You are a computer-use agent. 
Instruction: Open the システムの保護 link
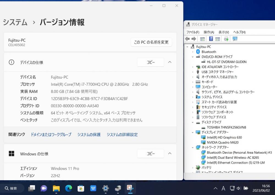tap(89, 134)
